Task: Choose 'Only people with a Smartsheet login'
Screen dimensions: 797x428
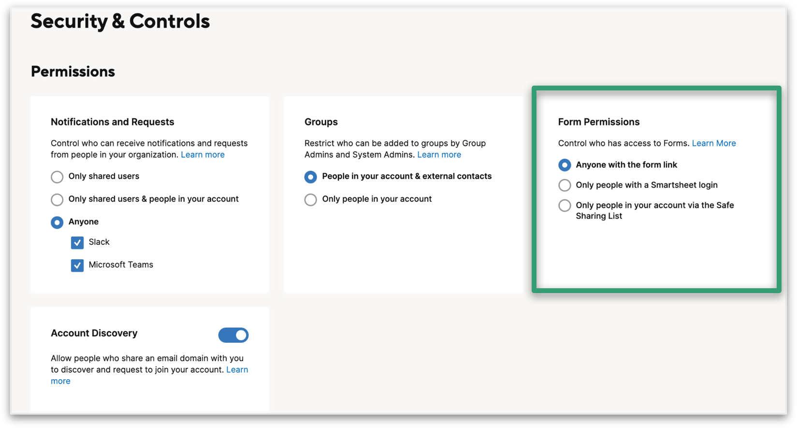Action: point(565,185)
